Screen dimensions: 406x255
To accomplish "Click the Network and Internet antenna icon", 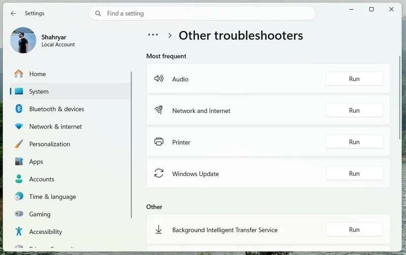I will click(x=159, y=110).
